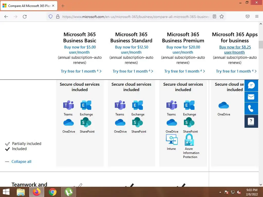
Task: Click the padlock site information icon
Action: 58,16
